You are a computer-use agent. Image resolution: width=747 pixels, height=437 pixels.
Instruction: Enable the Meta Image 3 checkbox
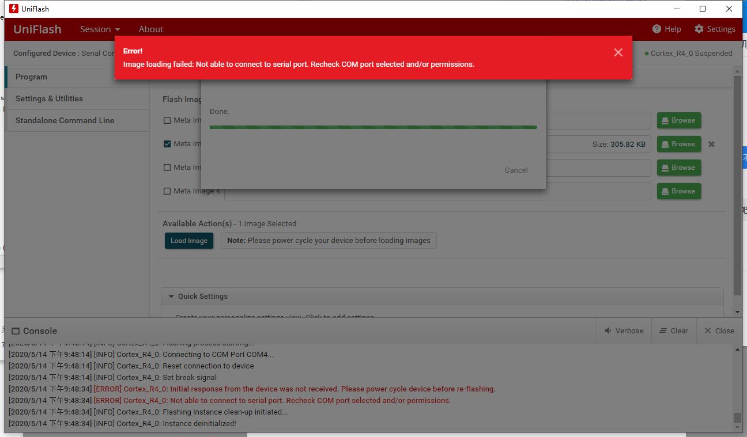coord(167,168)
